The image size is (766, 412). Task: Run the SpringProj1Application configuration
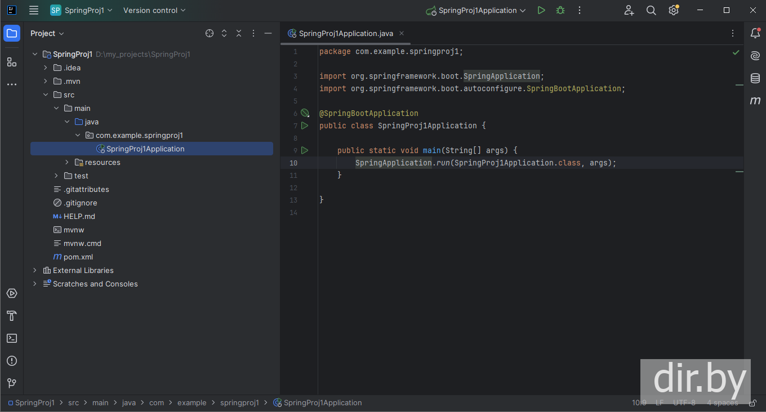point(541,10)
